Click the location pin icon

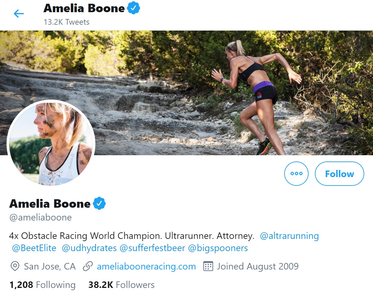[15, 266]
